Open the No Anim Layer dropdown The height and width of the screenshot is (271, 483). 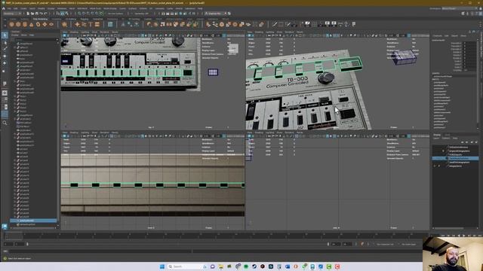409,244
